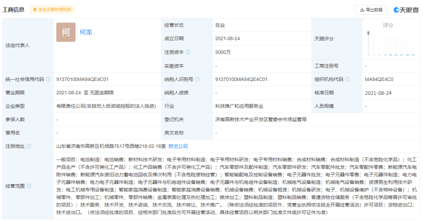Click help icon beside 统一社会信用代码

tap(48, 79)
